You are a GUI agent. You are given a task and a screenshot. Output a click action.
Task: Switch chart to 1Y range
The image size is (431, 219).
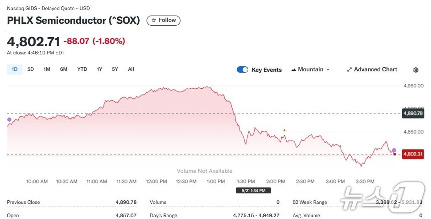[99, 69]
